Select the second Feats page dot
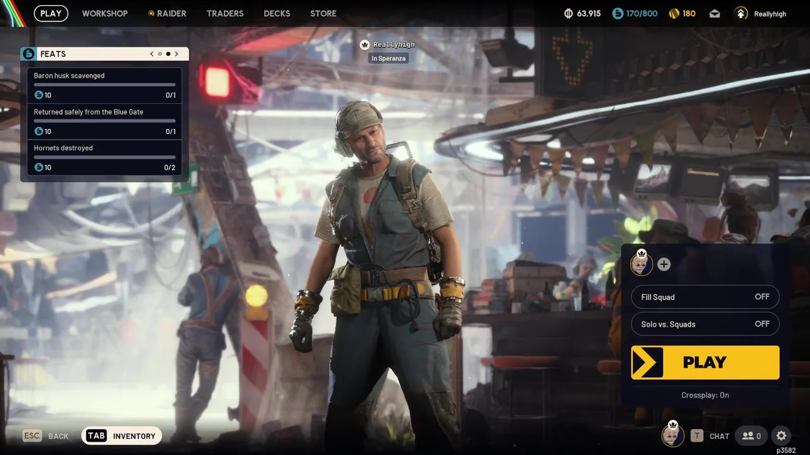 (168, 54)
